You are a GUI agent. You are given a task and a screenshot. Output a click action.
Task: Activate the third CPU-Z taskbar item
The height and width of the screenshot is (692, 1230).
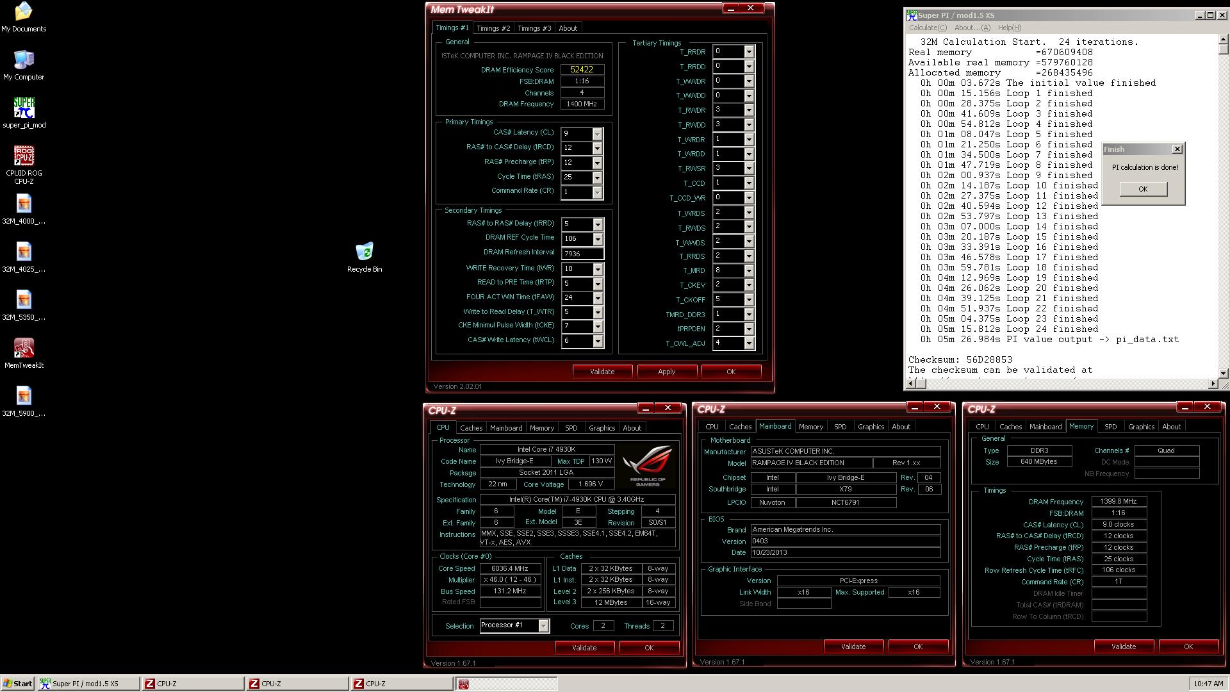click(402, 684)
